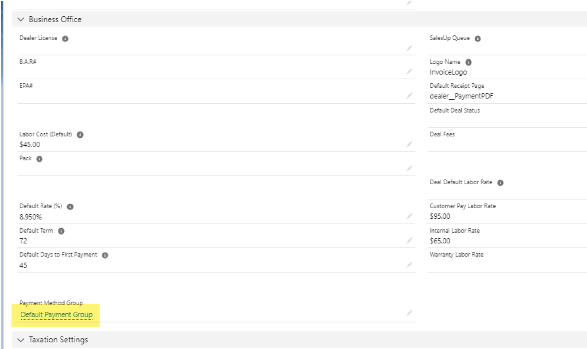Viewport: 587px width, 349px height.
Task: Click the Default Deal Status label
Action: coord(455,110)
